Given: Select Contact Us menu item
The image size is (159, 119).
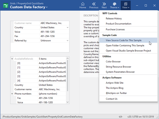Looking at the screenshot, I should (x=128, y=99).
